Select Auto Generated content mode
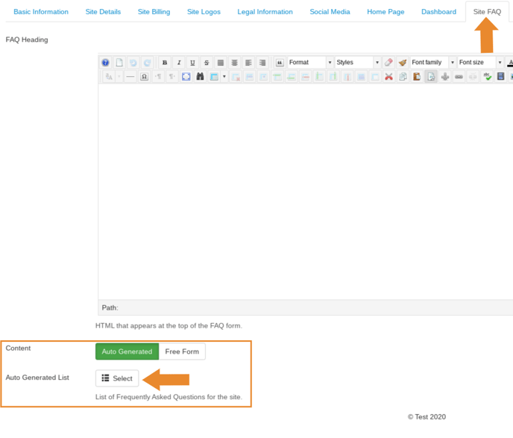 click(127, 351)
